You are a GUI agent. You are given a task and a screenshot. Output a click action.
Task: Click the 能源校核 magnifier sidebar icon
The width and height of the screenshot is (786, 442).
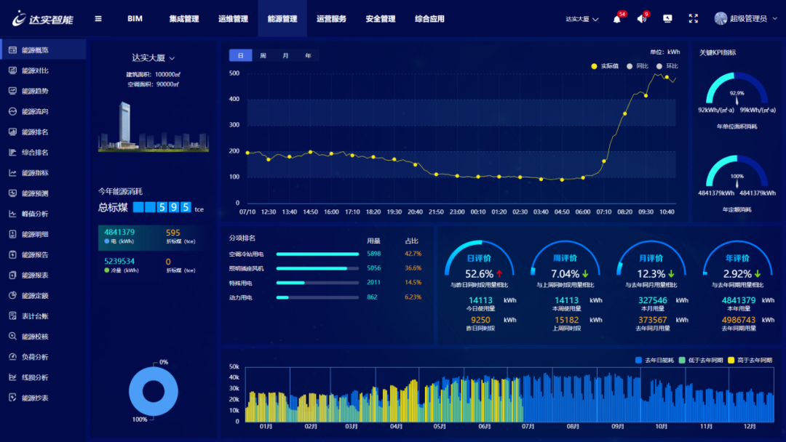point(12,337)
